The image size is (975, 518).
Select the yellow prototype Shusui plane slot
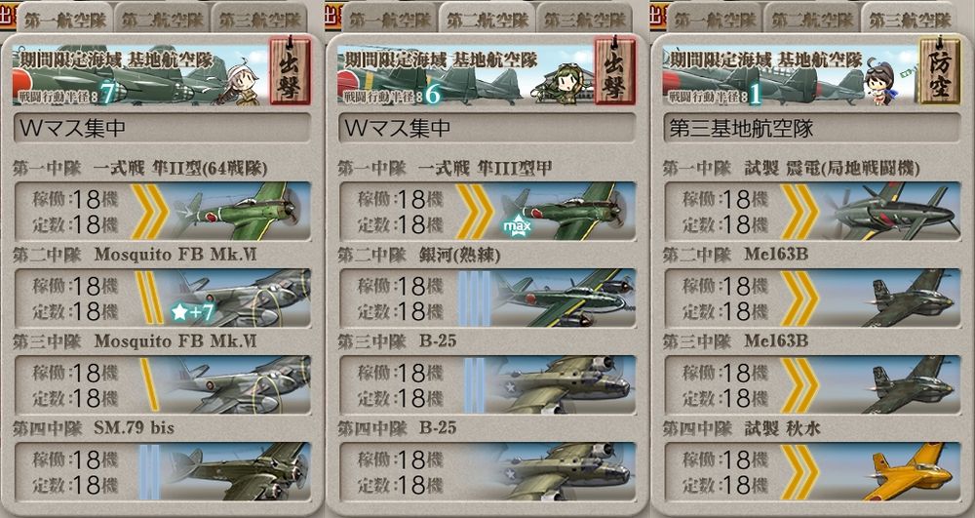click(x=813, y=472)
